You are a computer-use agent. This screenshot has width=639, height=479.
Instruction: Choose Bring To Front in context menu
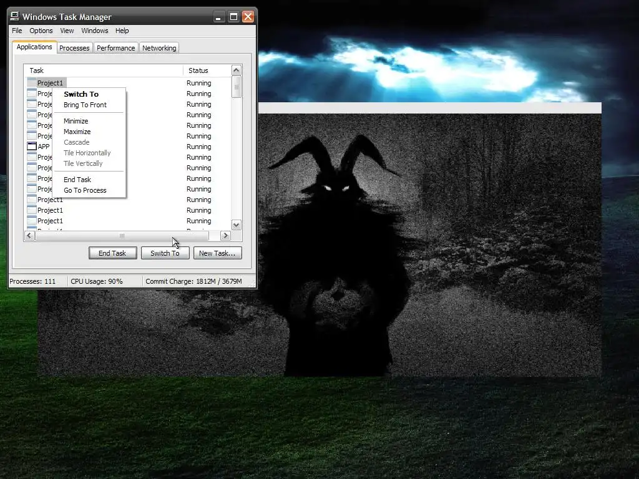(x=89, y=105)
